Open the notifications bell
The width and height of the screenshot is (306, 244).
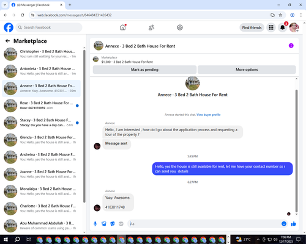point(282,27)
